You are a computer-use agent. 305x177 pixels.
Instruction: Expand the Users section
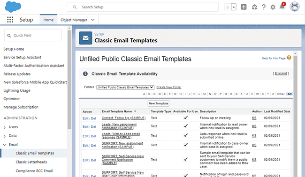tap(5, 127)
